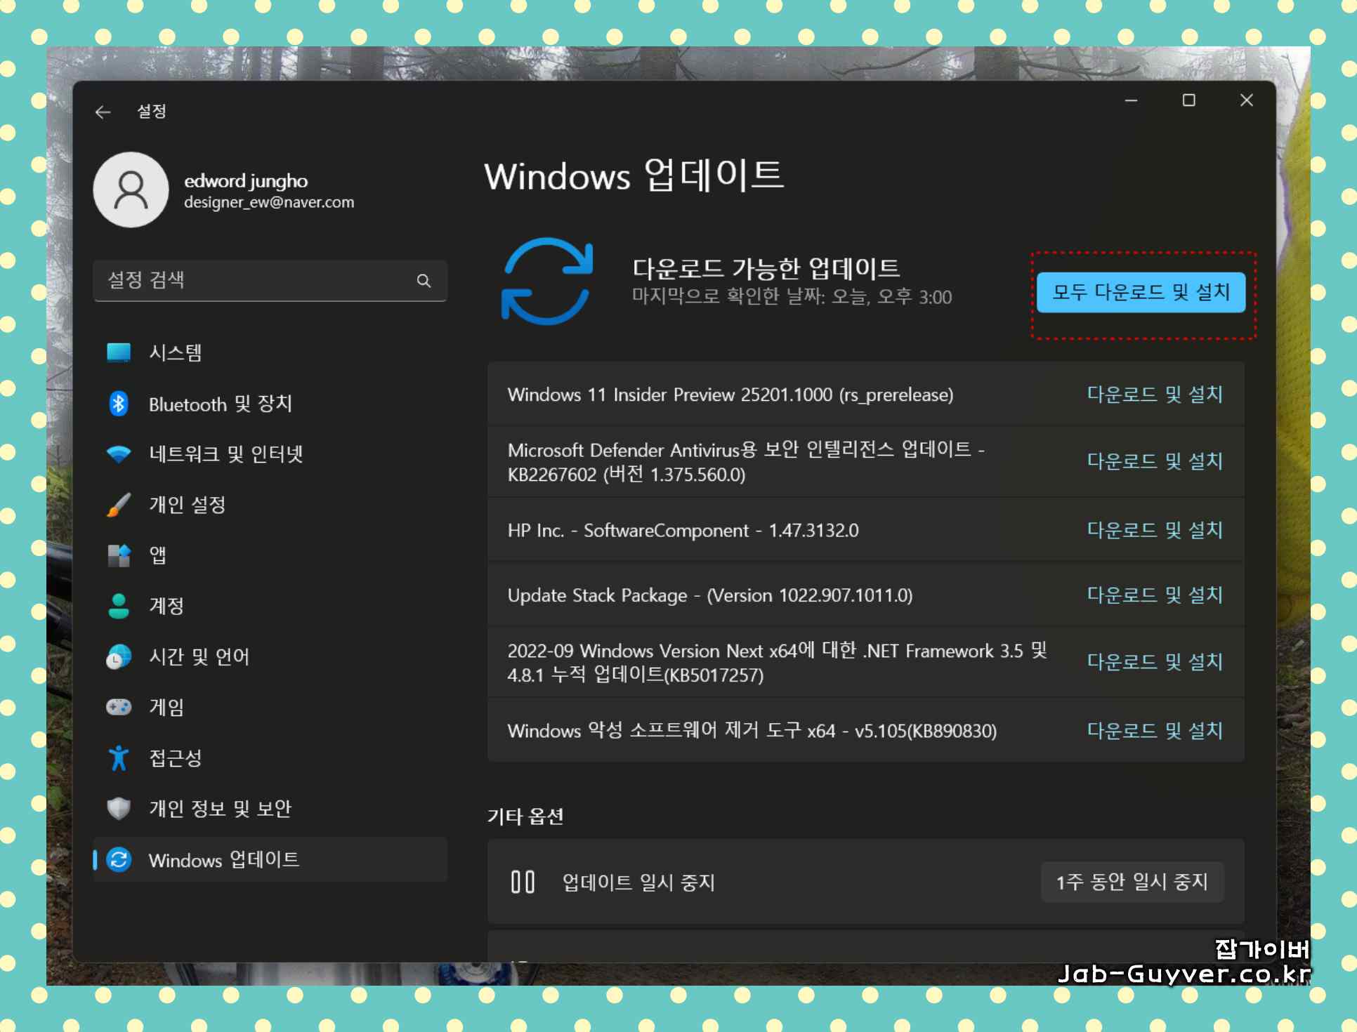Open the 앱 settings category
This screenshot has height=1032, width=1357.
157,555
